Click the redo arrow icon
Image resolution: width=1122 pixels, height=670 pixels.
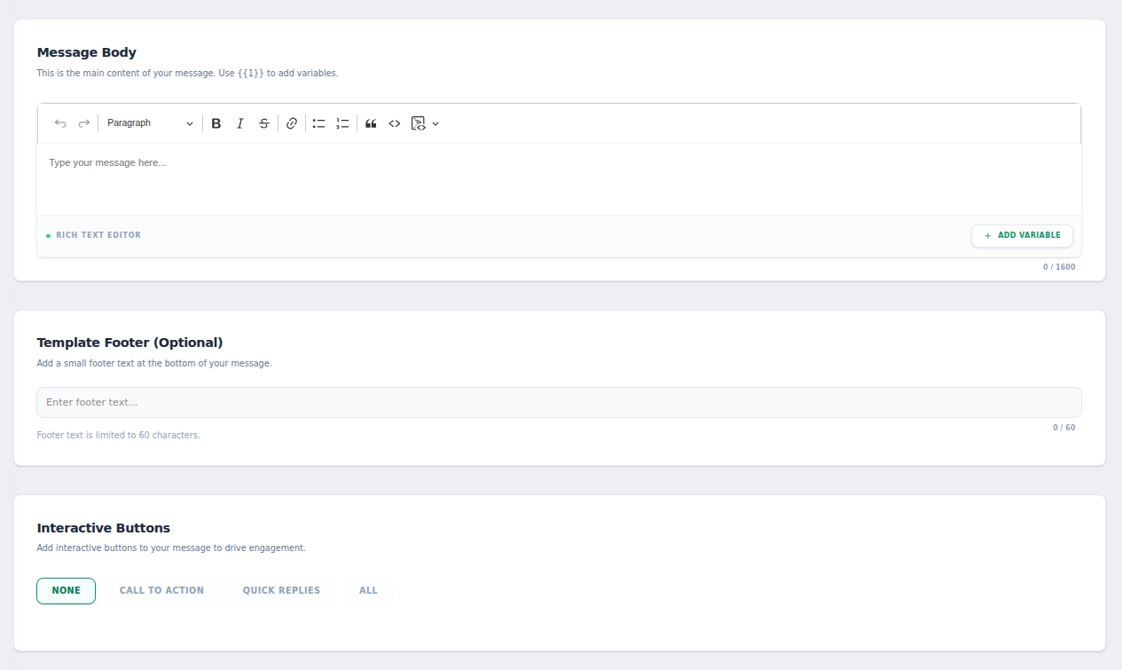coord(84,123)
